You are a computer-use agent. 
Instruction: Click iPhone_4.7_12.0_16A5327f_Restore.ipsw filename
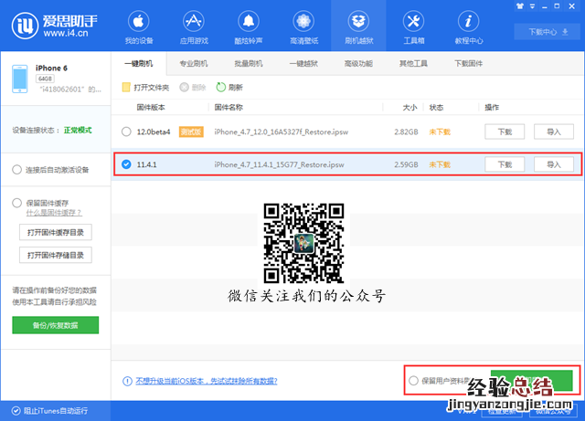(x=282, y=132)
